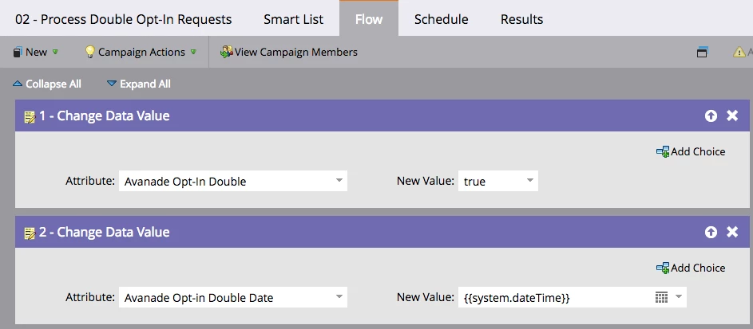Delete step 1 with its X icon
This screenshot has width=753, height=329.
click(732, 116)
